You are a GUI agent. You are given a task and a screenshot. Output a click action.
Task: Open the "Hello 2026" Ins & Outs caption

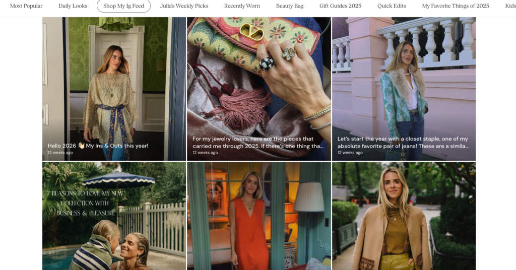98,146
